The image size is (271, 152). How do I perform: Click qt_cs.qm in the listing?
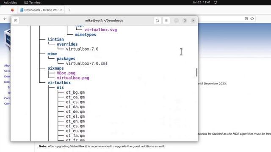(x=75, y=102)
